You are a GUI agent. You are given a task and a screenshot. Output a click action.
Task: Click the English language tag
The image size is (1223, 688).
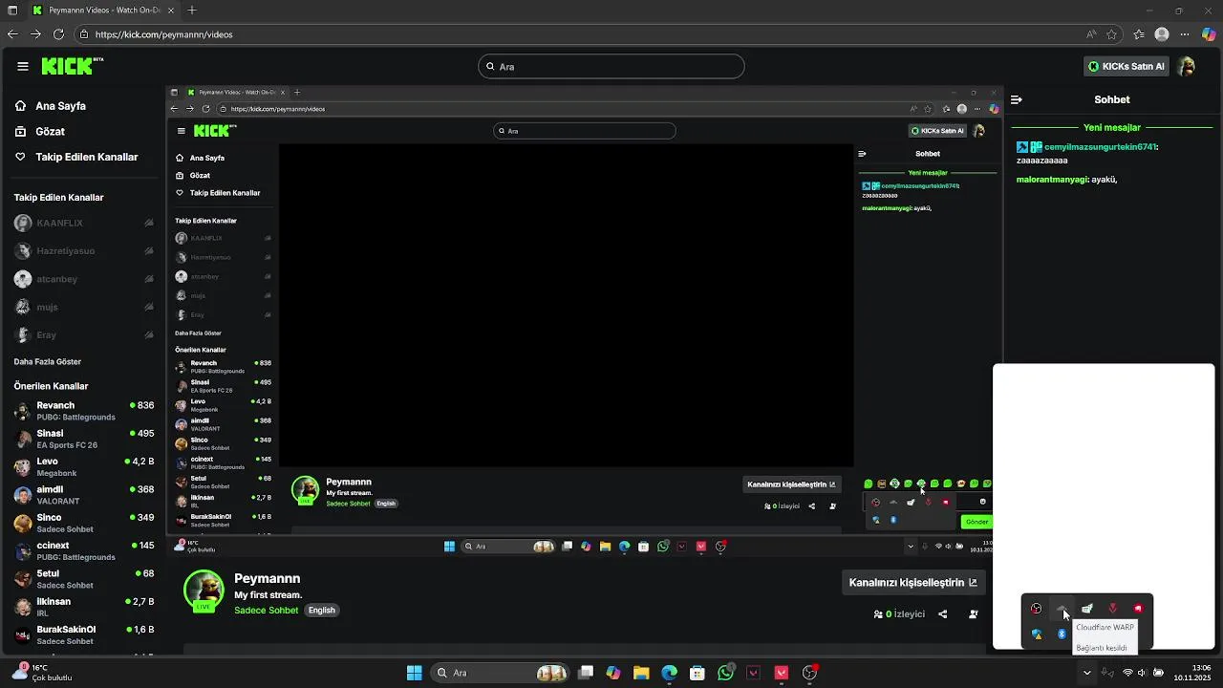(322, 611)
